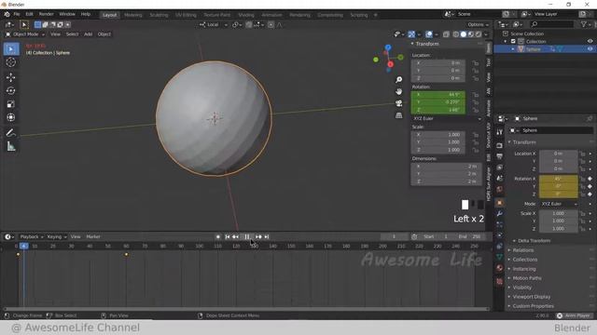
Task: Toggle Rotation X keyframe diamond in properties
Action: click(590, 179)
